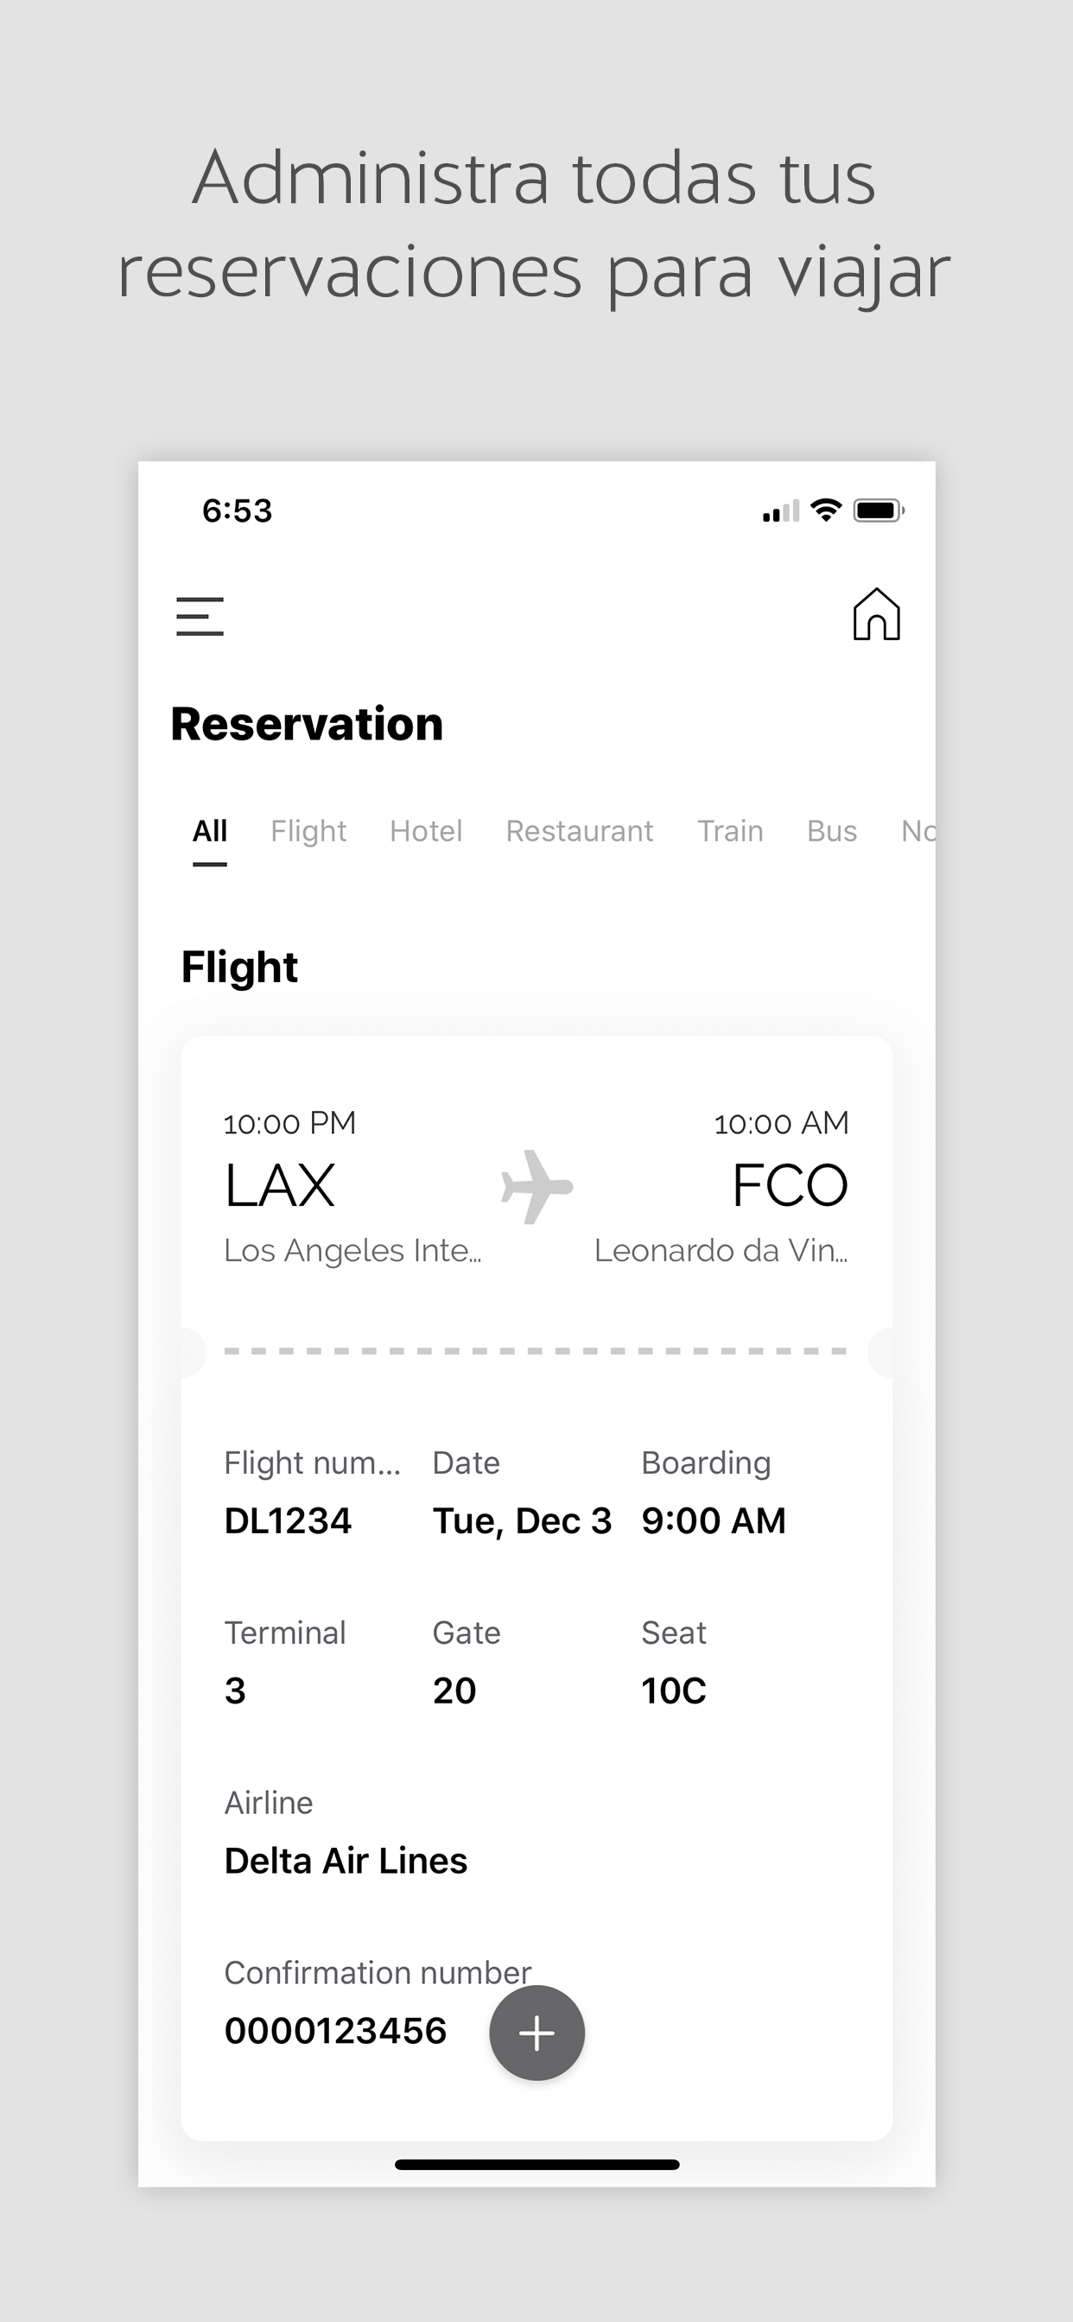The image size is (1073, 2322).
Task: Switch to the Flight tab
Action: 308,831
